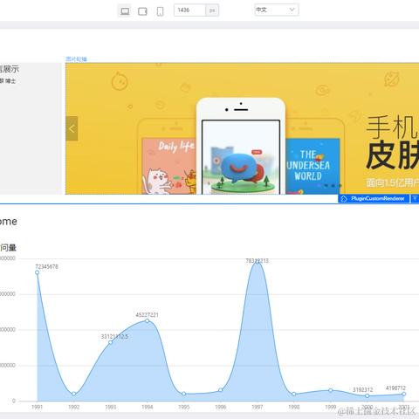Click the 1994 data point labeled 45227221
The height and width of the screenshot is (419, 419).
pos(148,320)
